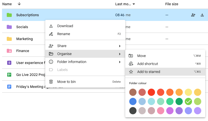Click the Share person-plus menu icon

(51, 46)
